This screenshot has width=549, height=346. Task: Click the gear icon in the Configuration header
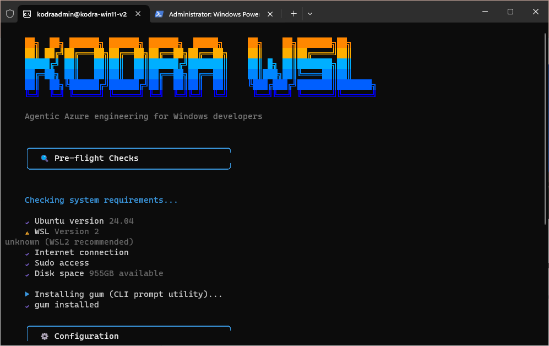pyautogui.click(x=44, y=336)
